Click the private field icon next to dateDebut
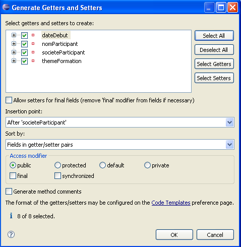This screenshot has width=241, height=247. tap(33, 35)
